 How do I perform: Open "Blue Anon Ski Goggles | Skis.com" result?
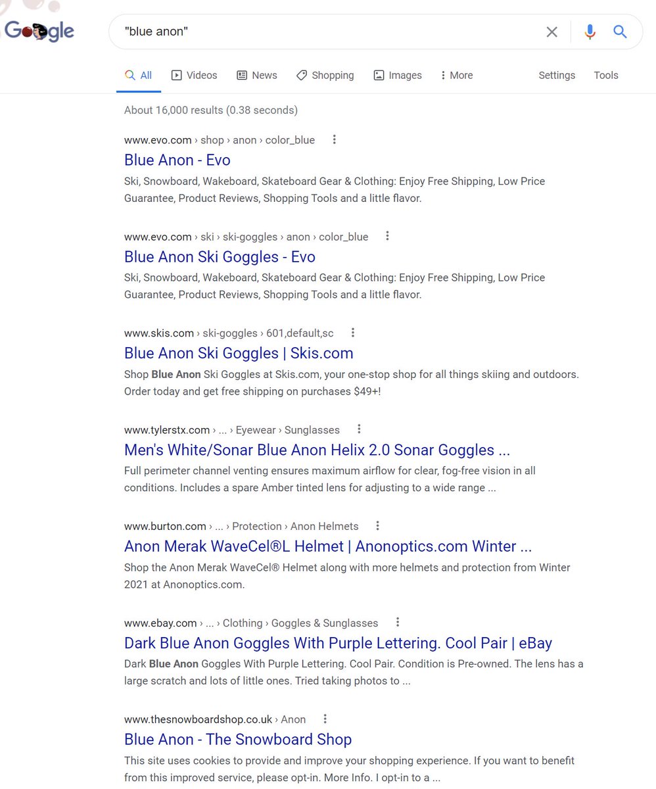point(239,353)
